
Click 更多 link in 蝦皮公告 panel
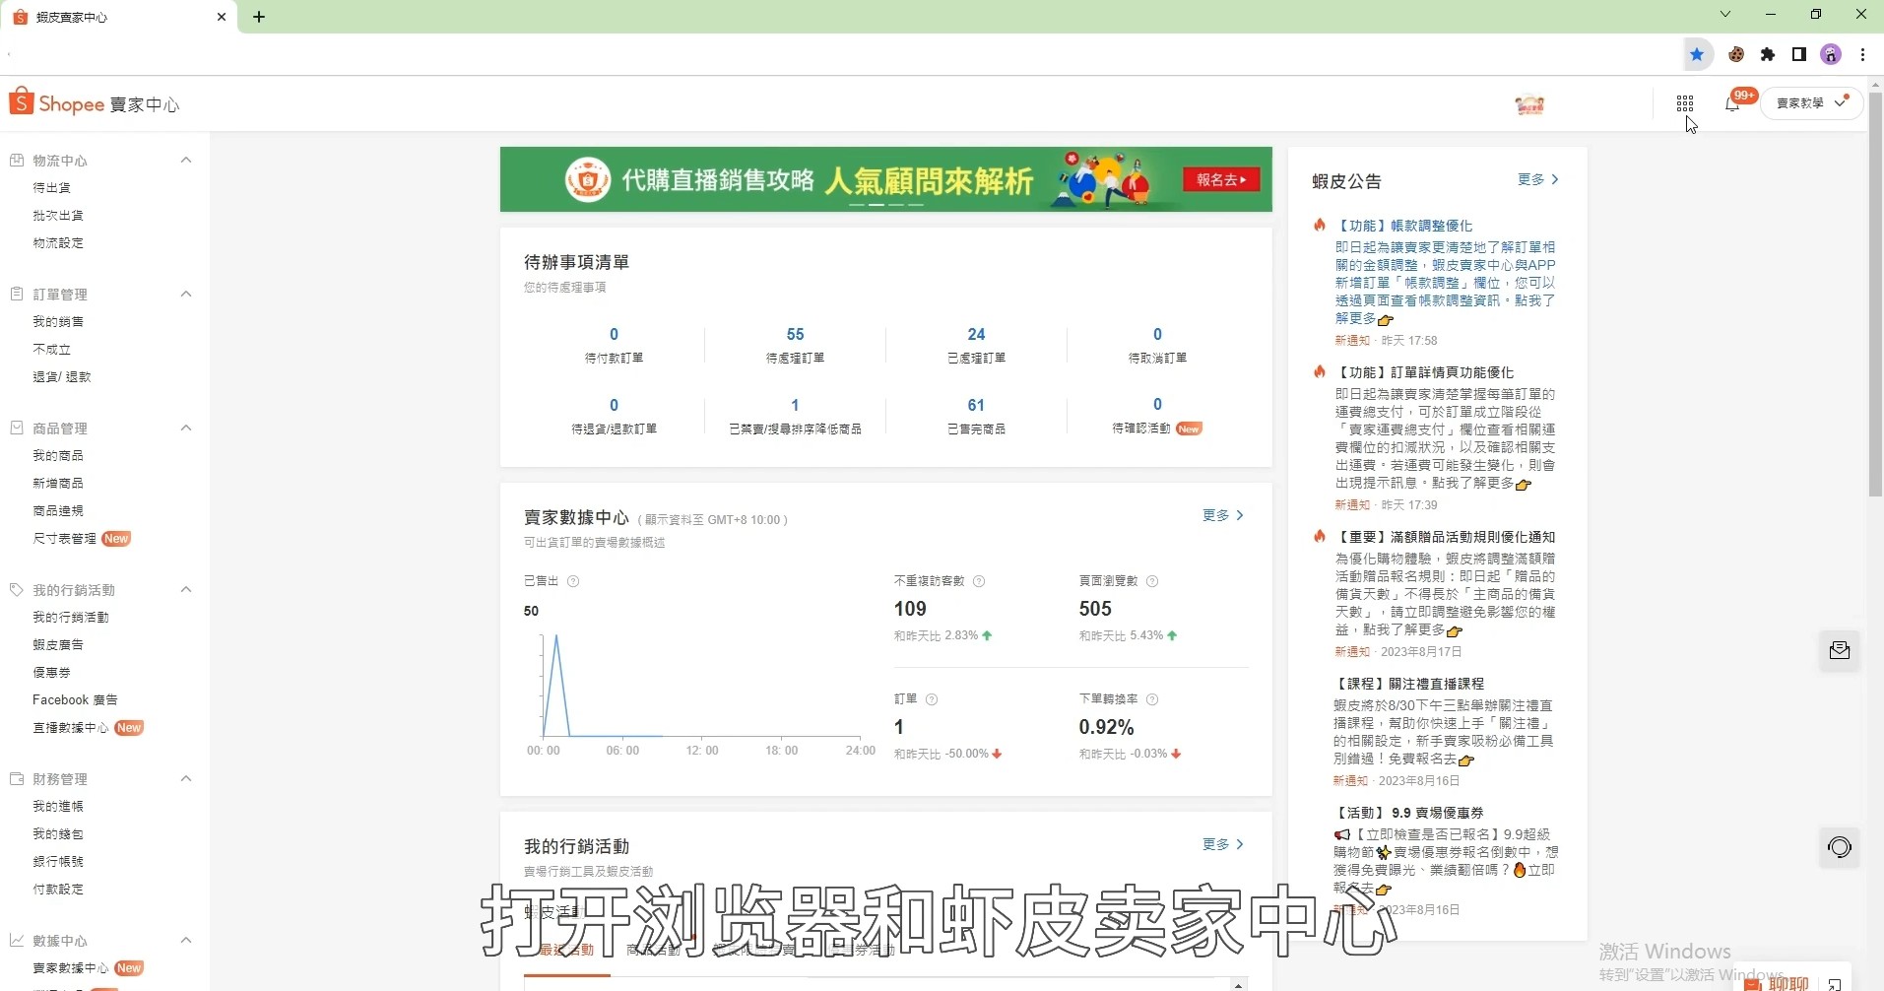1538,179
